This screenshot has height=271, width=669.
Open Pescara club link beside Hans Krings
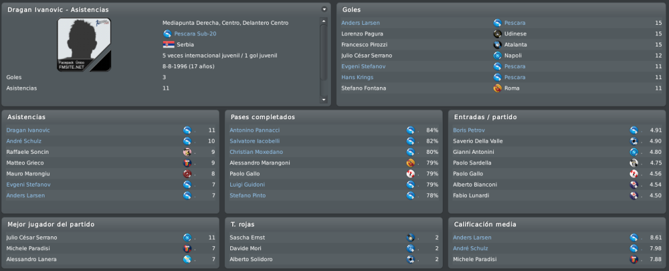[515, 77]
